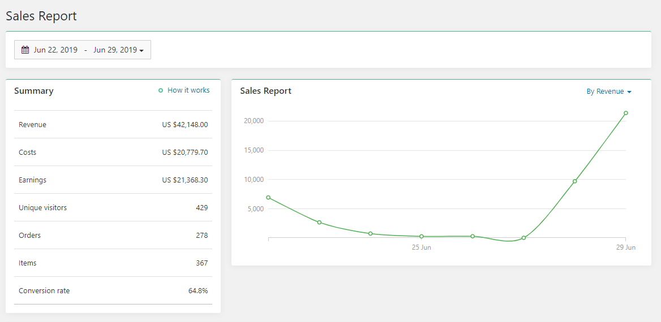Image resolution: width=661 pixels, height=322 pixels.
Task: Click the first data point on the chart line
Action: pyautogui.click(x=268, y=198)
